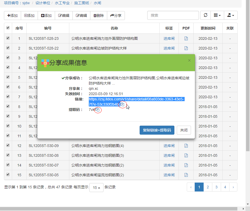Uncheck the checkbox for row 12

8,145
